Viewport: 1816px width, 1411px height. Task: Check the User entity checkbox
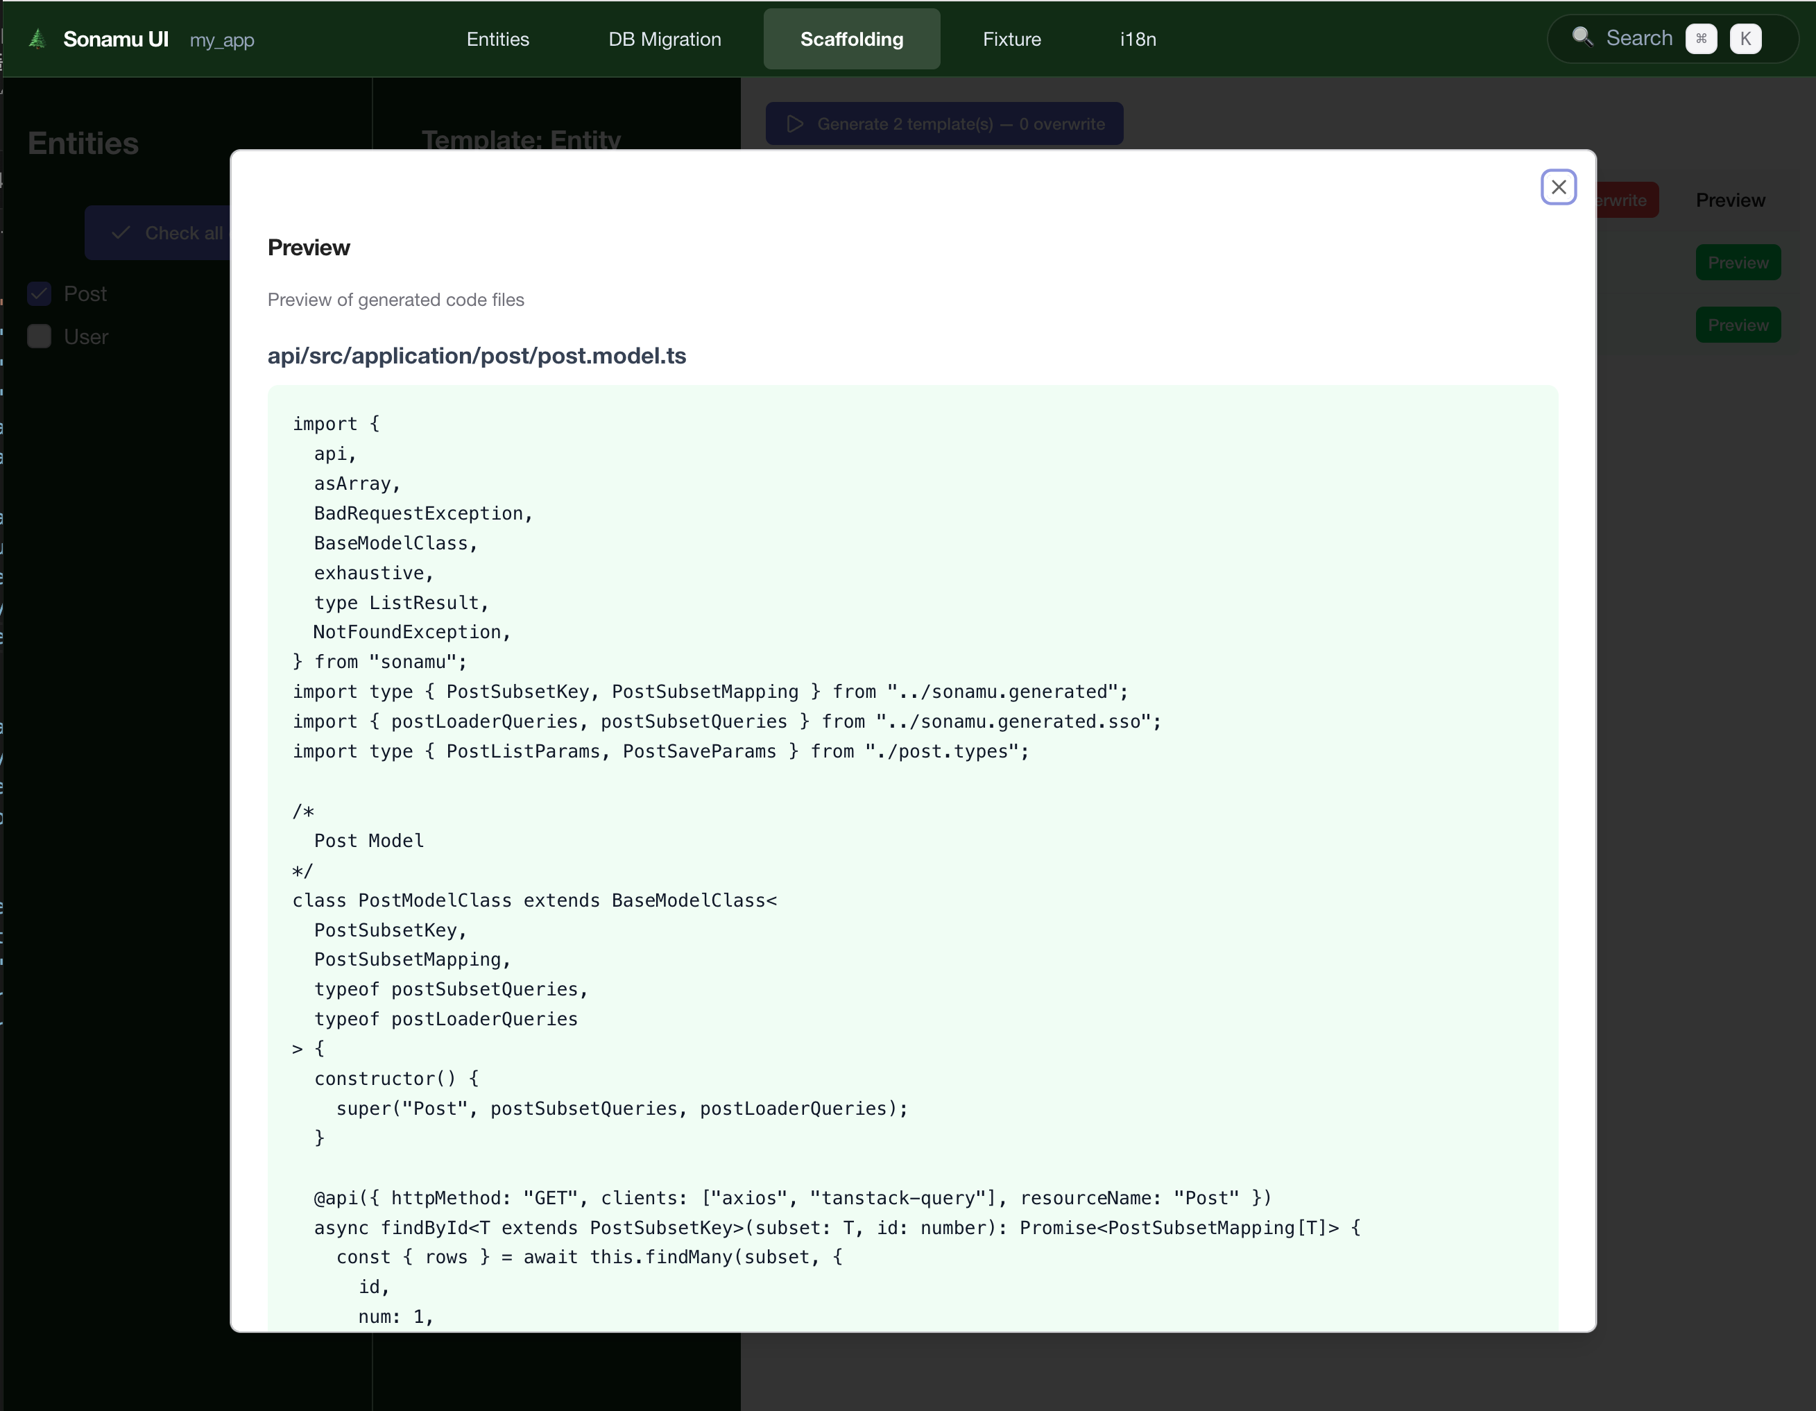pos(39,336)
